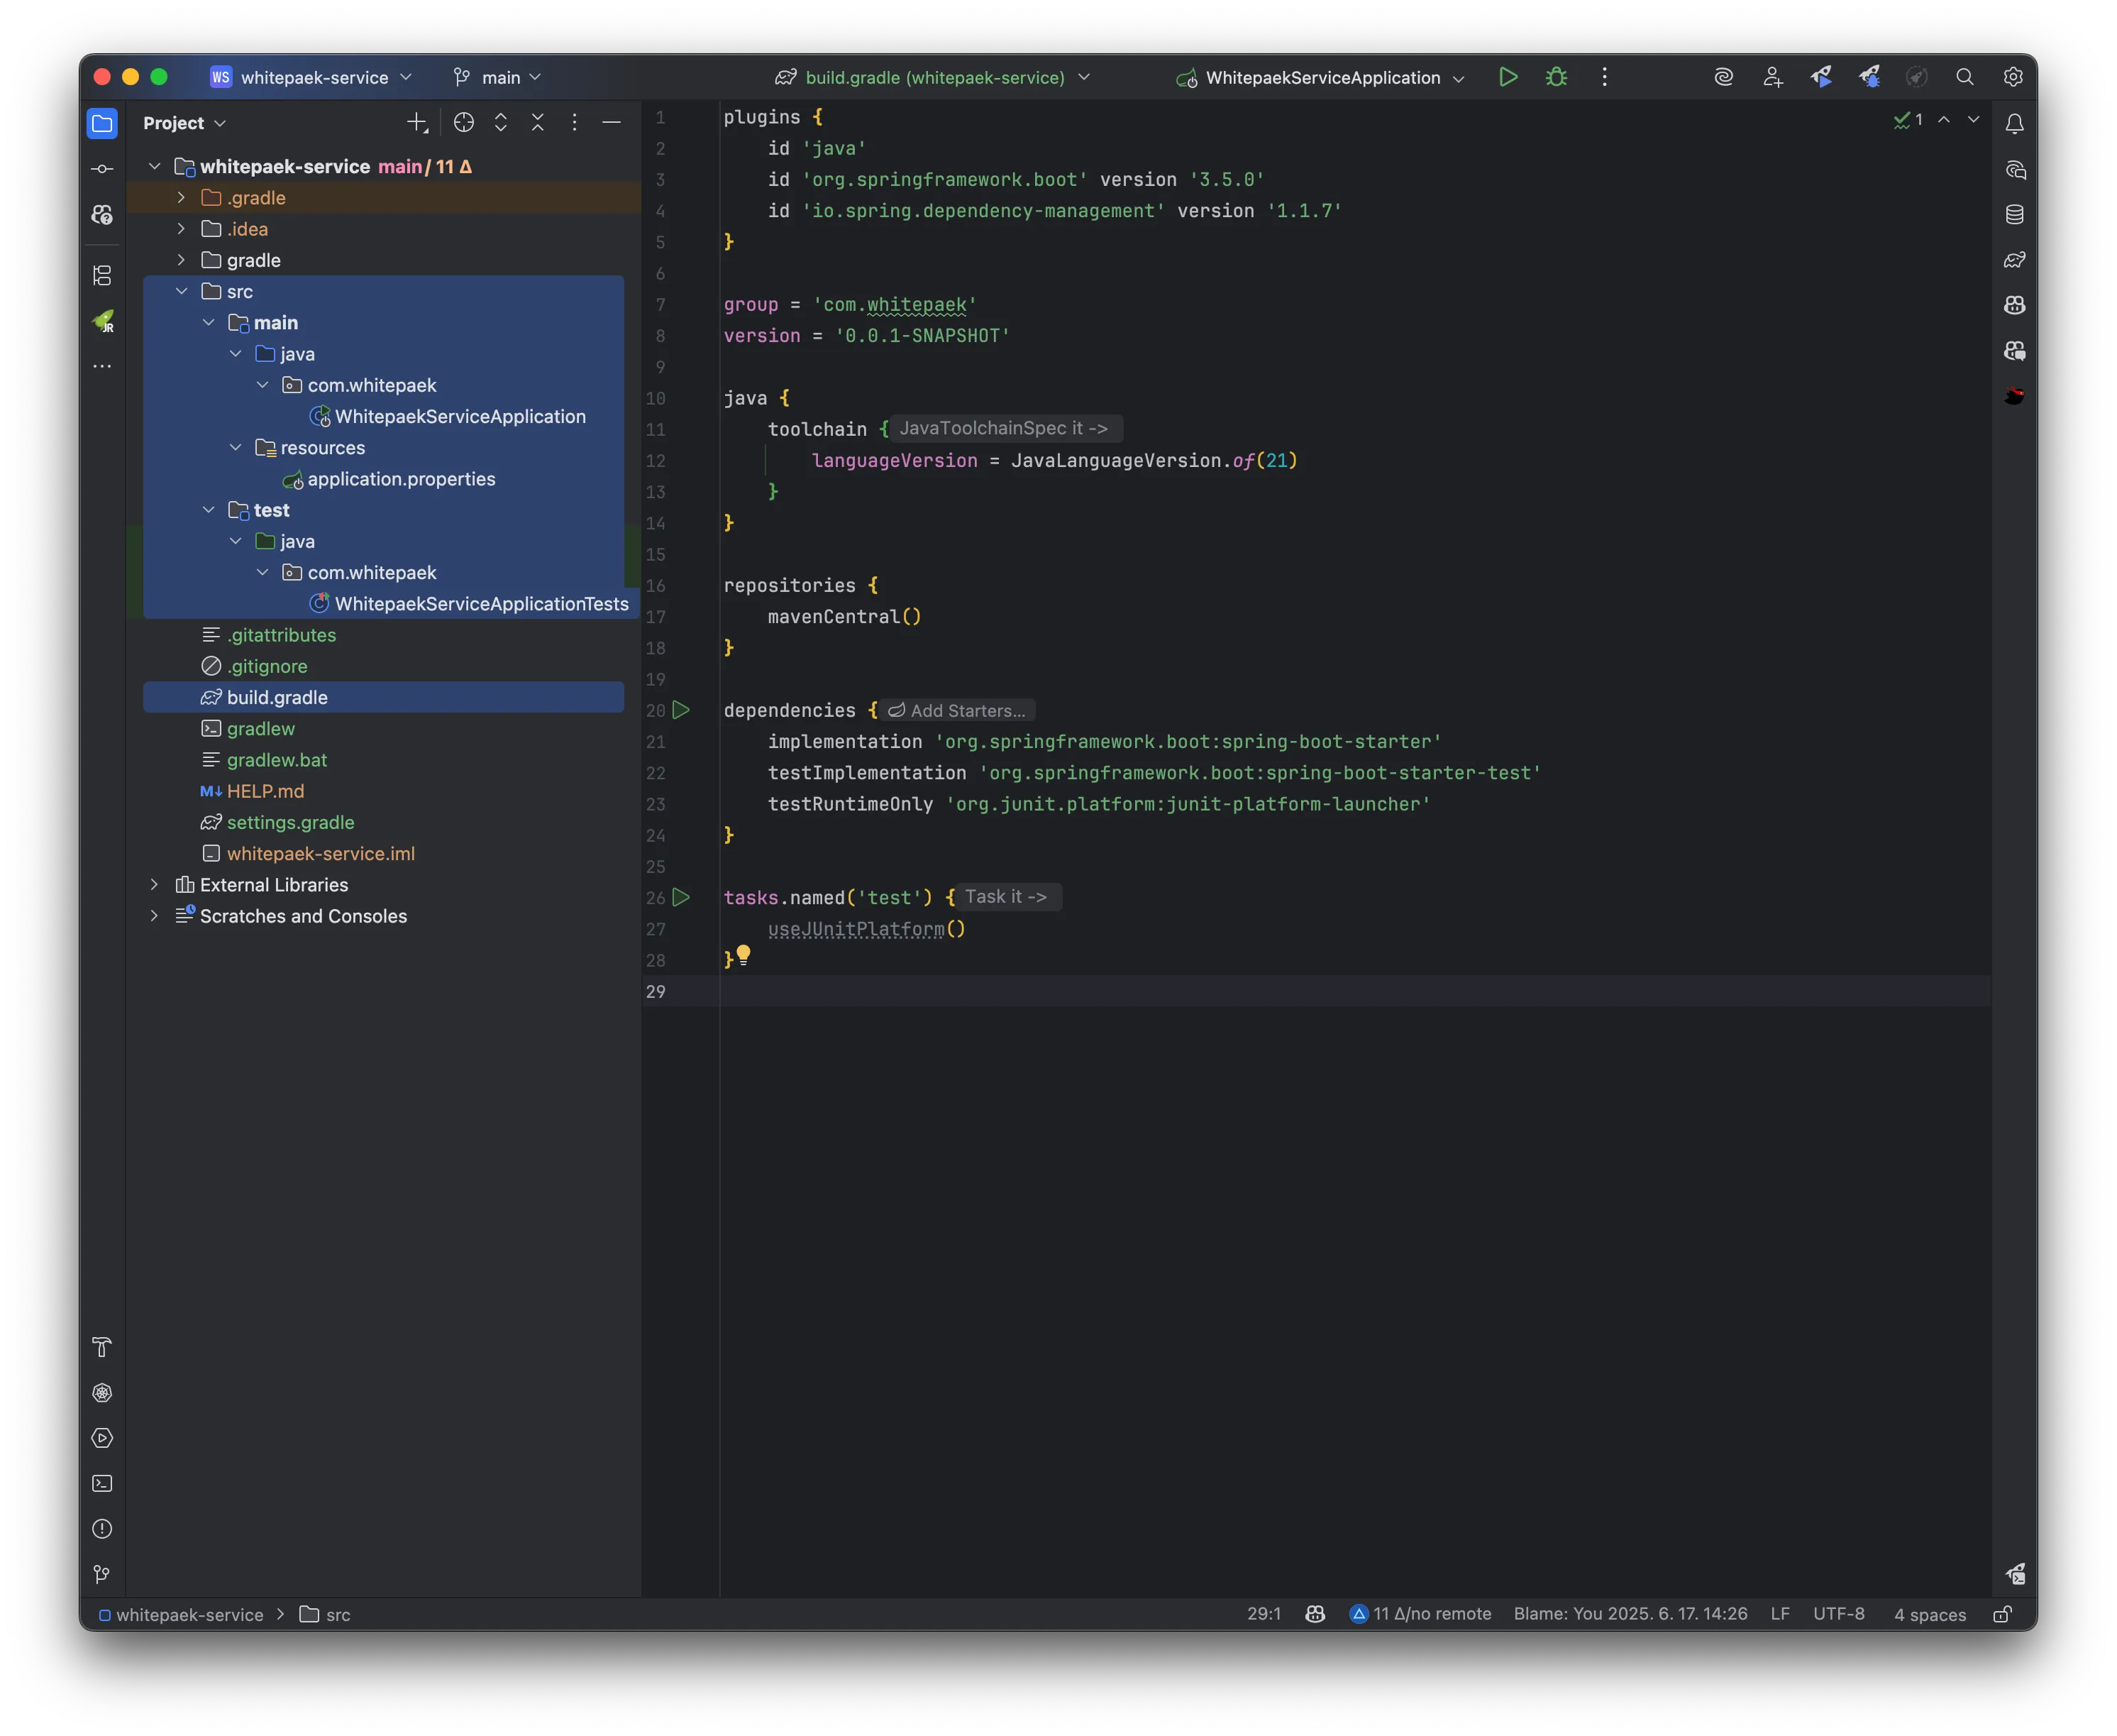2117x1736 pixels.
Task: Open UTF-8 encoding selector
Action: pos(1839,1614)
